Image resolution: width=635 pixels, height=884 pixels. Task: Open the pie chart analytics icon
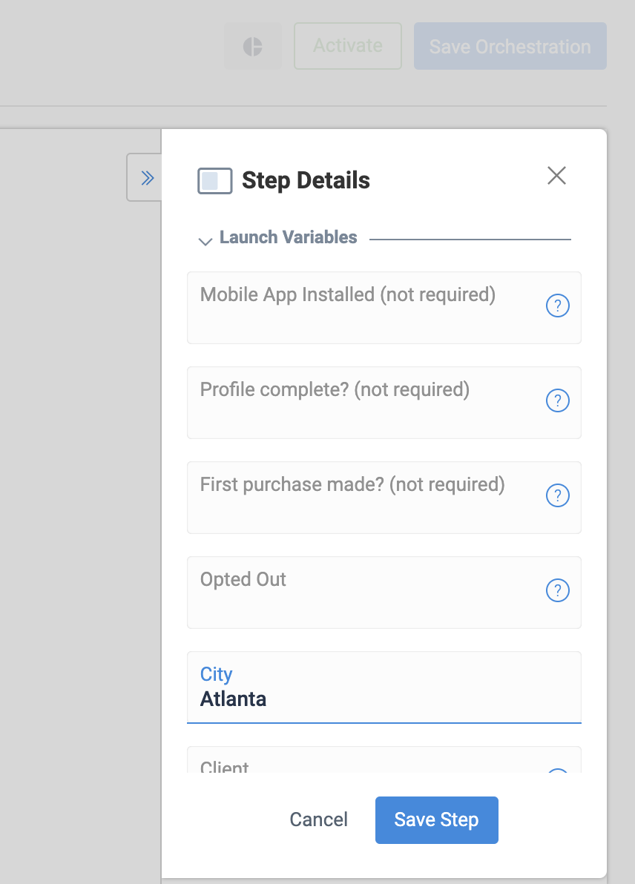[x=253, y=46]
